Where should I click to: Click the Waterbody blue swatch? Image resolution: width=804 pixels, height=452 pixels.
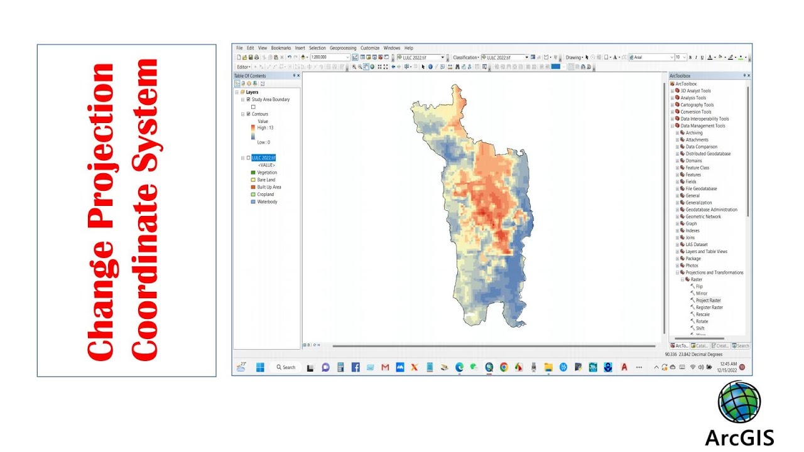coord(253,202)
